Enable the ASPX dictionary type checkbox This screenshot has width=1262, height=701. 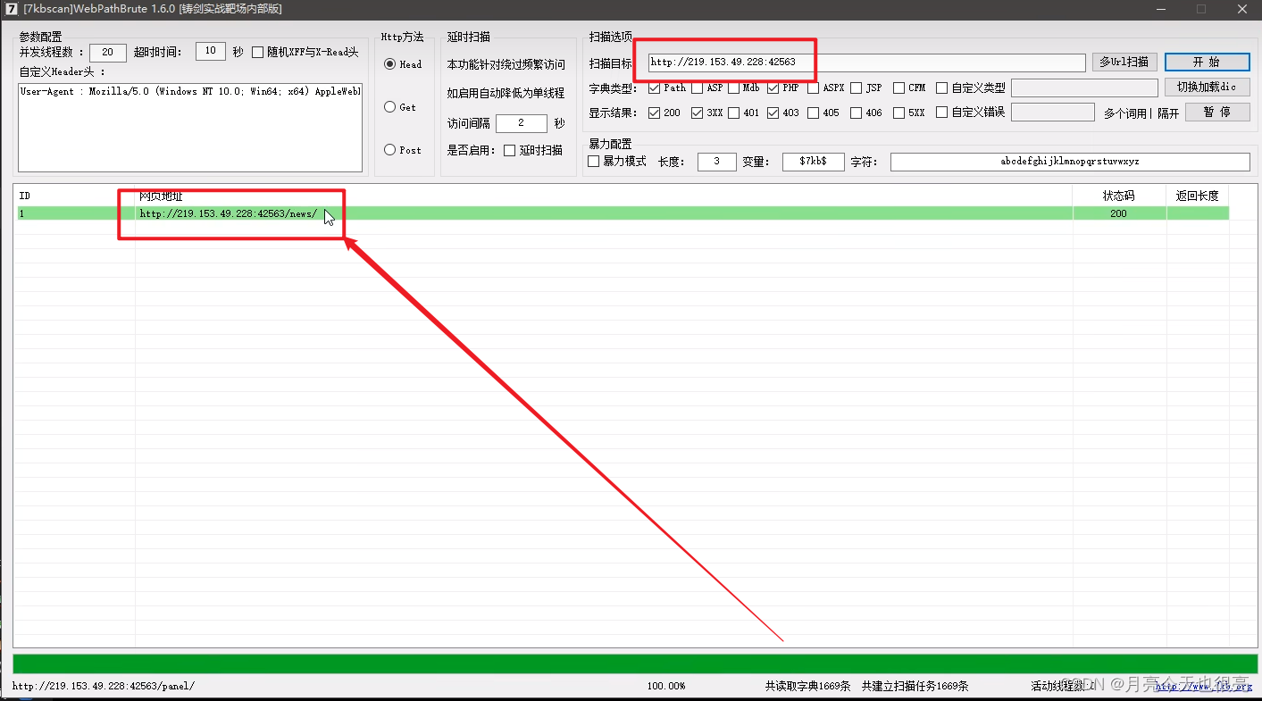(x=814, y=88)
